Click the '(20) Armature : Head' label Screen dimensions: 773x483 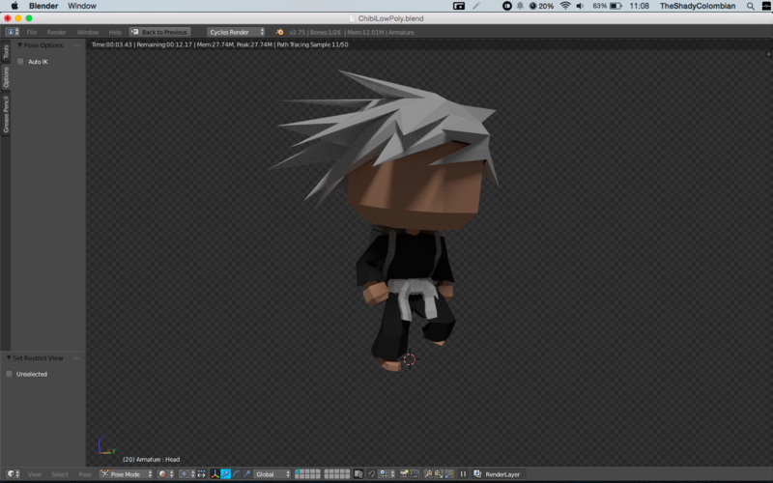152,460
